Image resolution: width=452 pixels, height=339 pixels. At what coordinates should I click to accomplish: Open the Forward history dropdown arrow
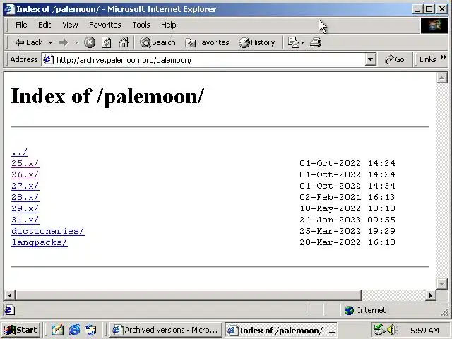pos(76,42)
